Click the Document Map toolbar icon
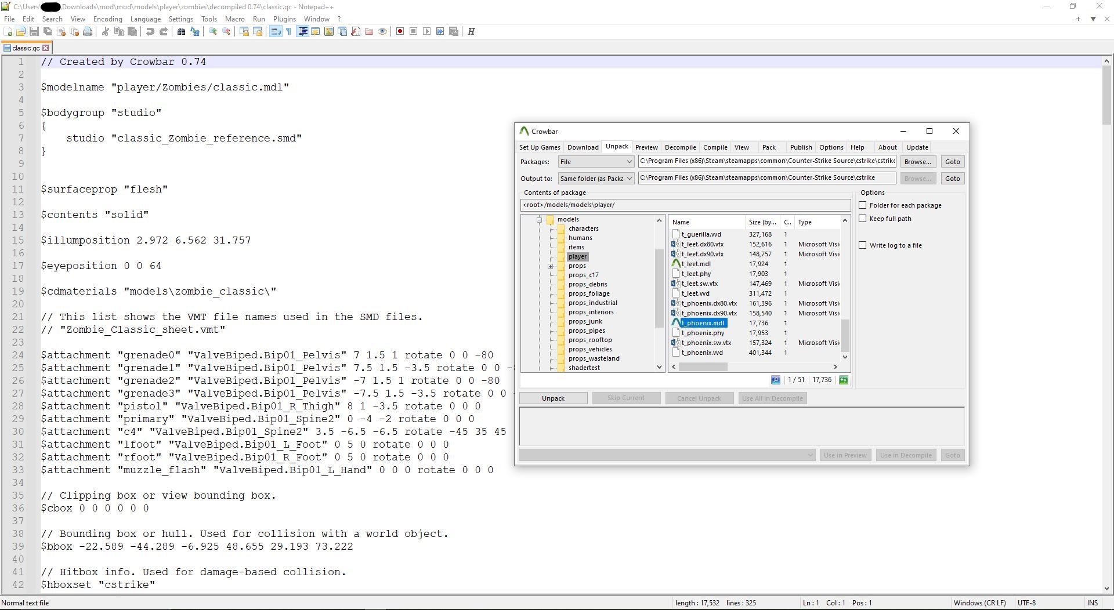This screenshot has width=1114, height=610. [329, 31]
